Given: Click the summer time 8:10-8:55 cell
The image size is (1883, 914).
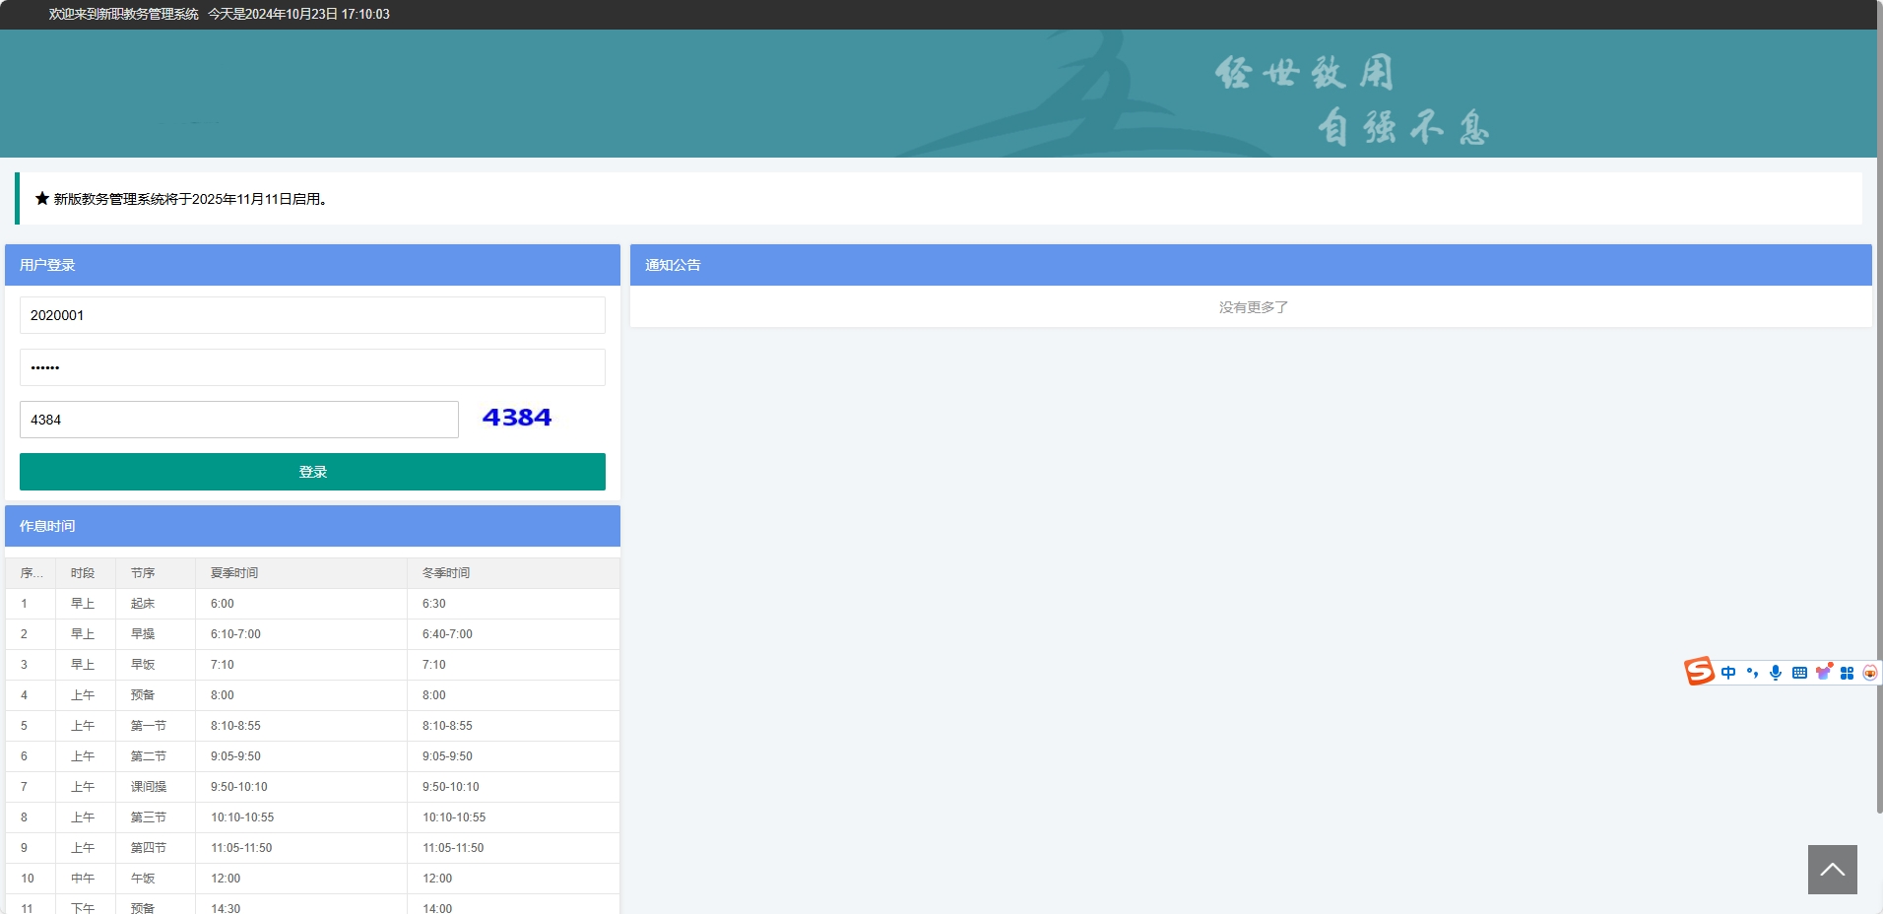Looking at the screenshot, I should coord(301,726).
